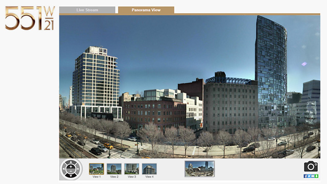327x184 pixels.
Task: Share the view by email icon
Action: (313, 176)
